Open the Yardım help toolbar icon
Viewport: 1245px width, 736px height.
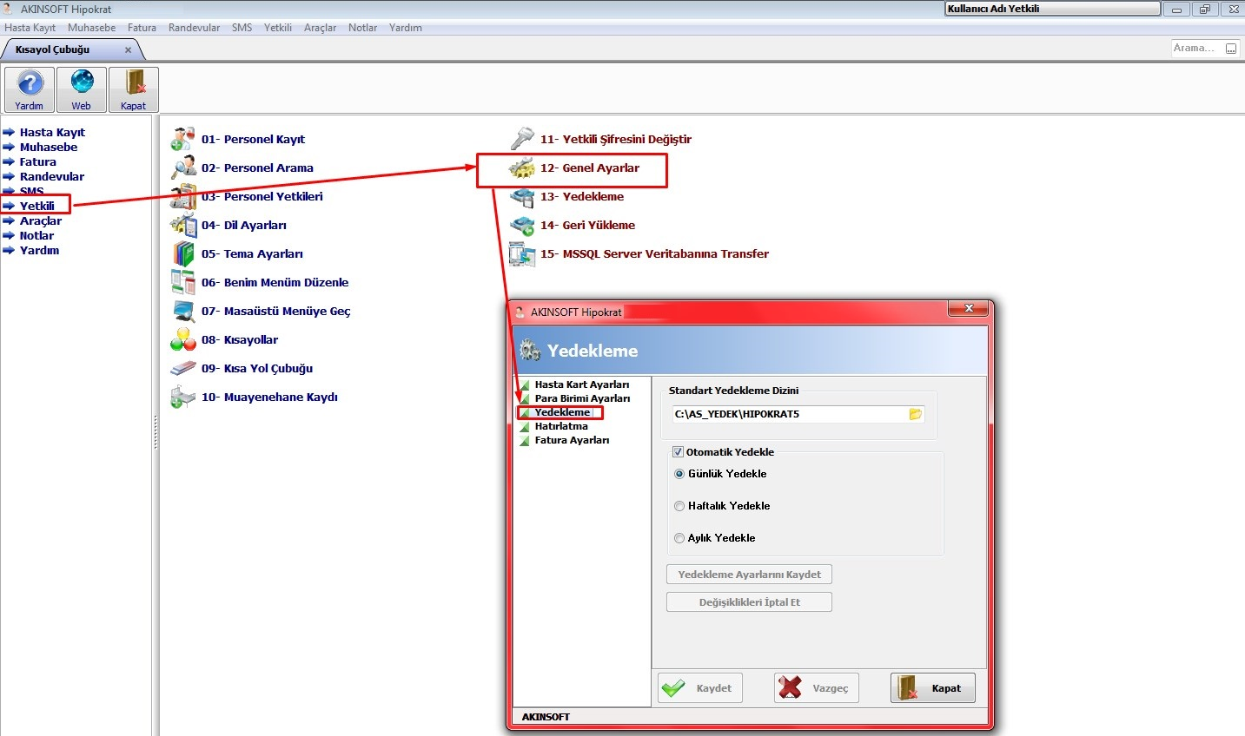point(30,89)
